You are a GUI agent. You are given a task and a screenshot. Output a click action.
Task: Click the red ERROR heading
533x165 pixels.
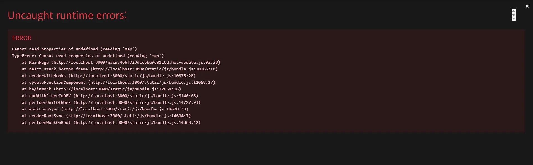(x=22, y=38)
